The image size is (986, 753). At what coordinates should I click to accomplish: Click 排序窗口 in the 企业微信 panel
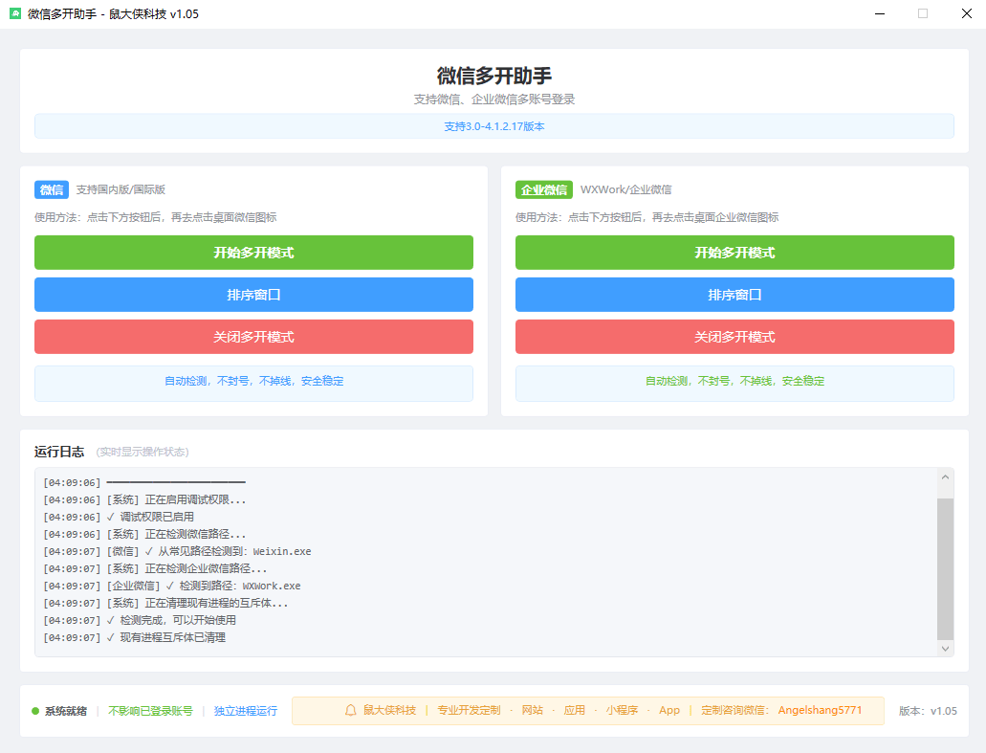point(734,294)
